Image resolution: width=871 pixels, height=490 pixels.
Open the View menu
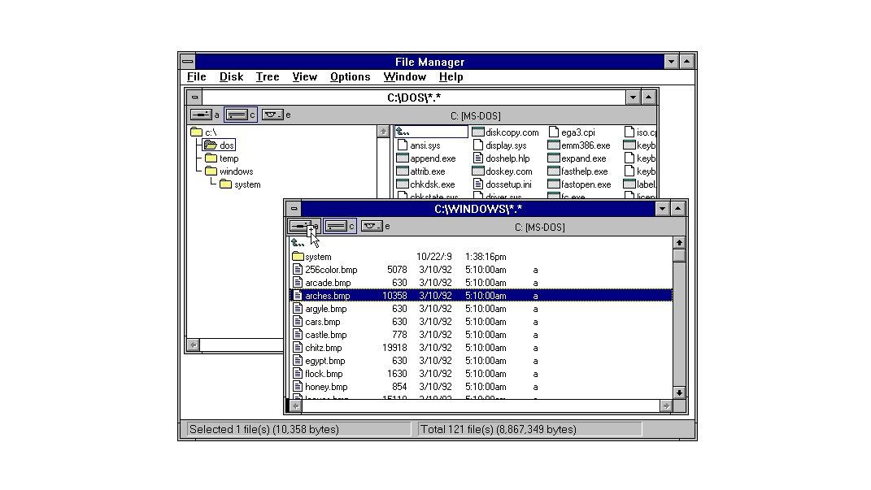(x=304, y=77)
